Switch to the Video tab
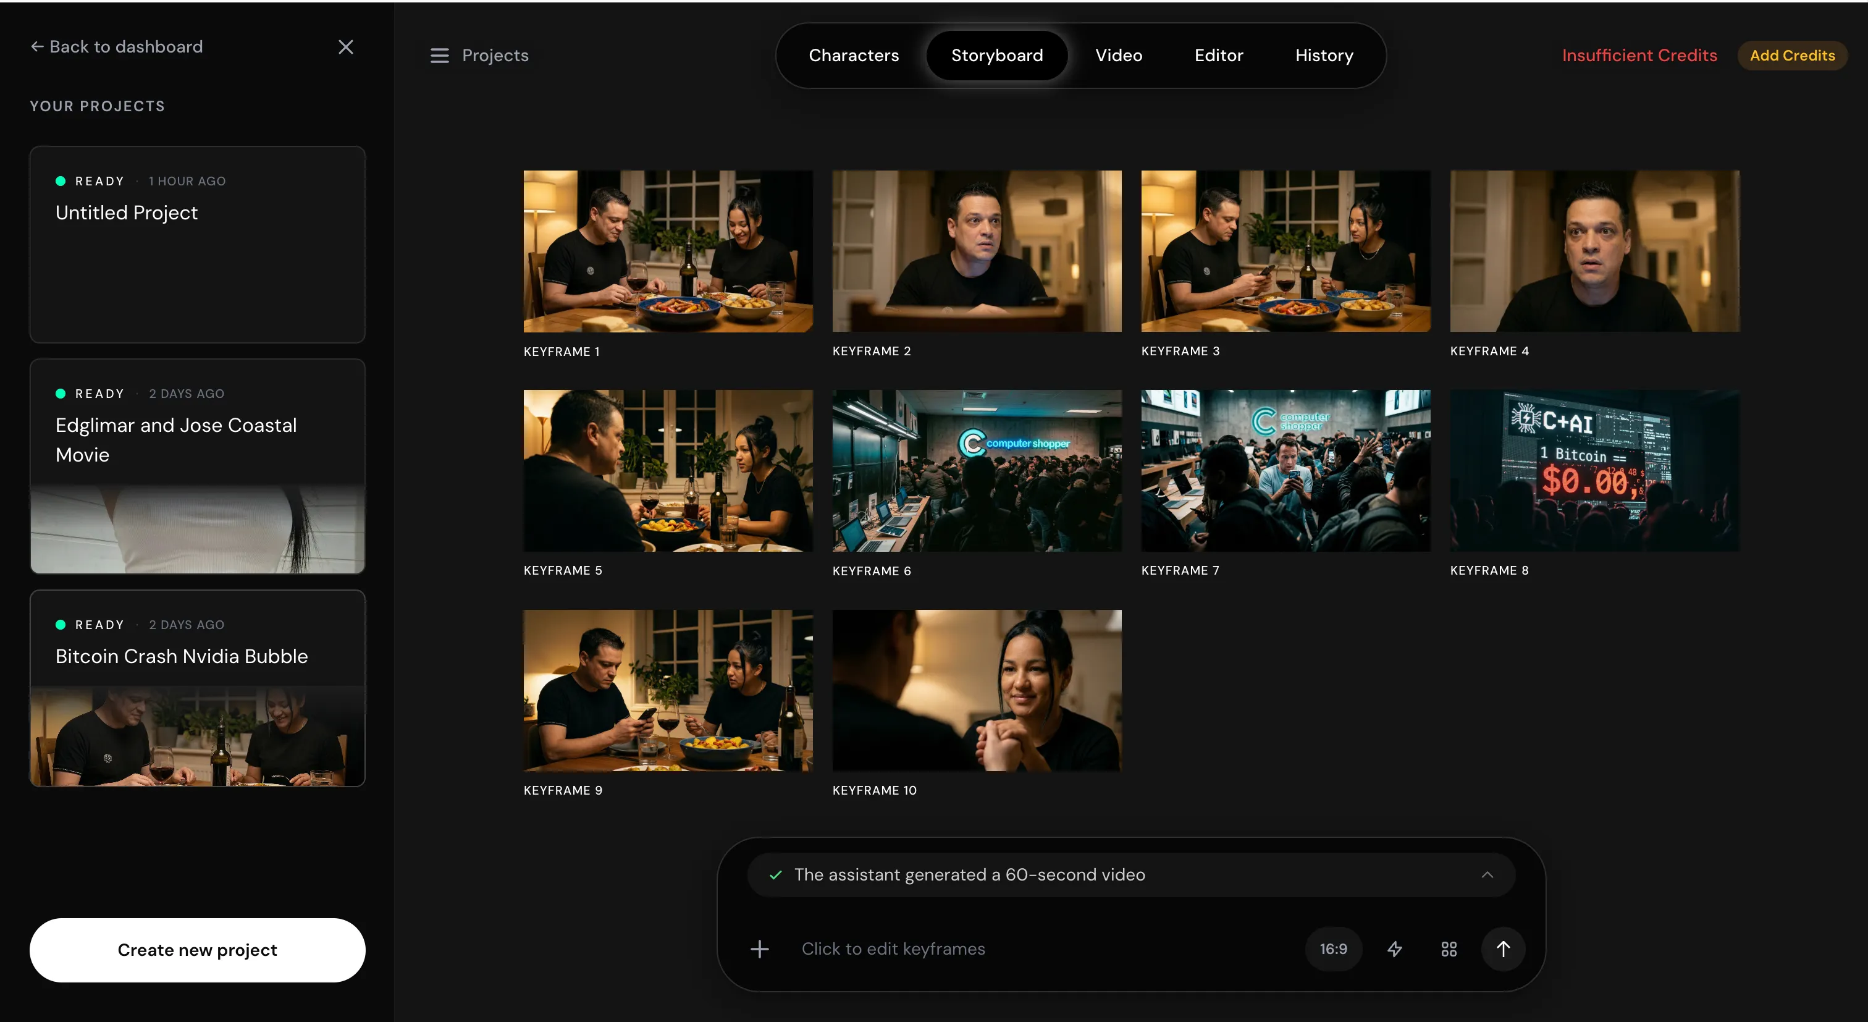Screen dimensions: 1868x1022 (1118, 56)
